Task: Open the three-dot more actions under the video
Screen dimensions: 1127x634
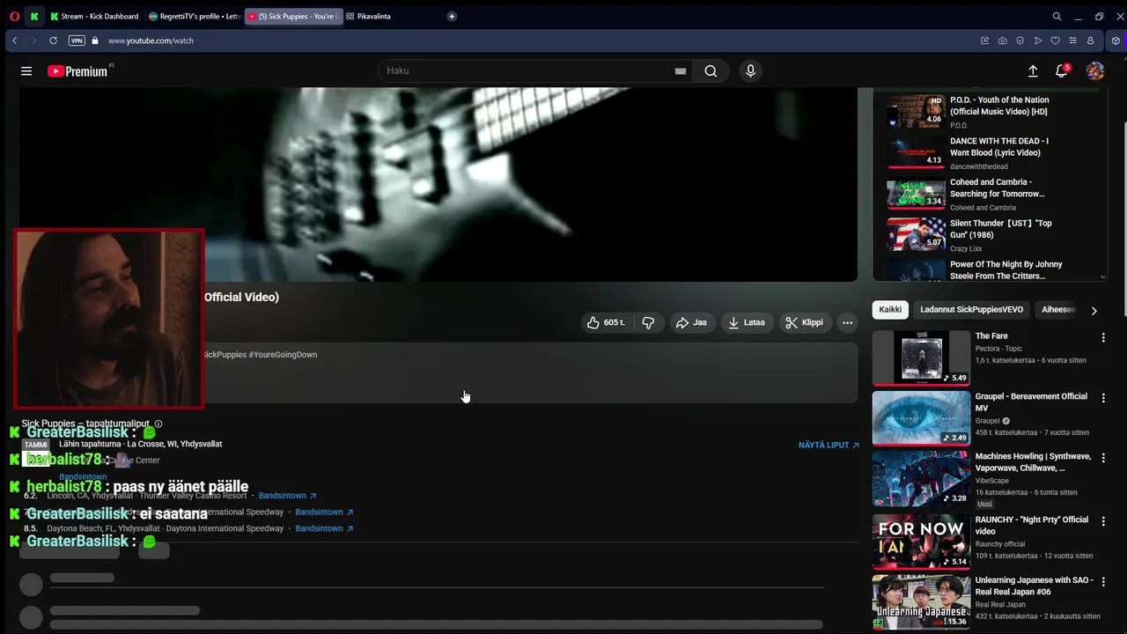Action: 847,322
